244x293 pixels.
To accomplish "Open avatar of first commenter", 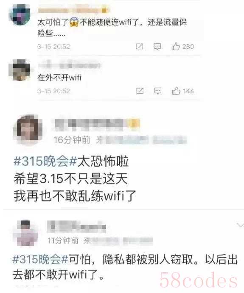I will (x=20, y=14).
